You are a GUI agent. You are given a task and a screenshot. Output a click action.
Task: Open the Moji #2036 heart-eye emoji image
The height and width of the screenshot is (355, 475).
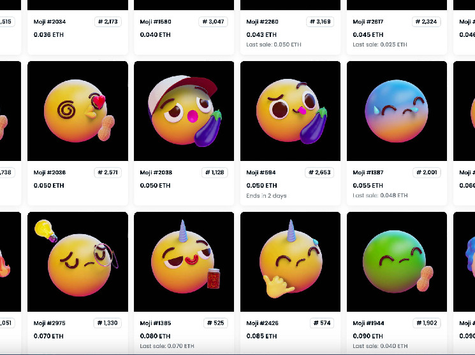(78, 111)
